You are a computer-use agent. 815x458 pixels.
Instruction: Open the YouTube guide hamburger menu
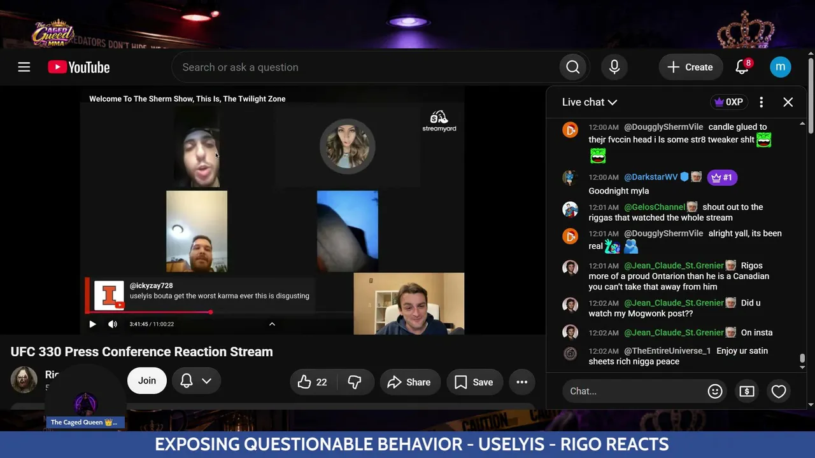coord(24,67)
